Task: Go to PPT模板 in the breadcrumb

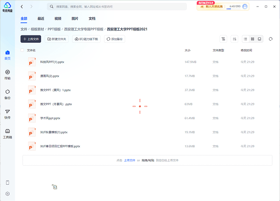Action: pos(54,29)
